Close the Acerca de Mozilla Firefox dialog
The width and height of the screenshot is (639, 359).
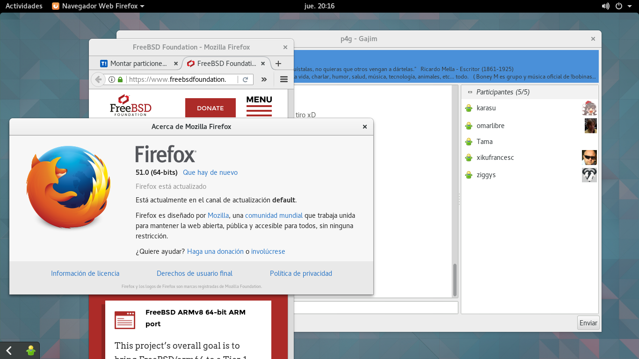365,127
